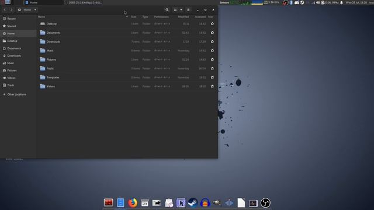Screen dimensions: 374x210
Task: Open Downloads in the sidebar
Action: pos(18,55)
